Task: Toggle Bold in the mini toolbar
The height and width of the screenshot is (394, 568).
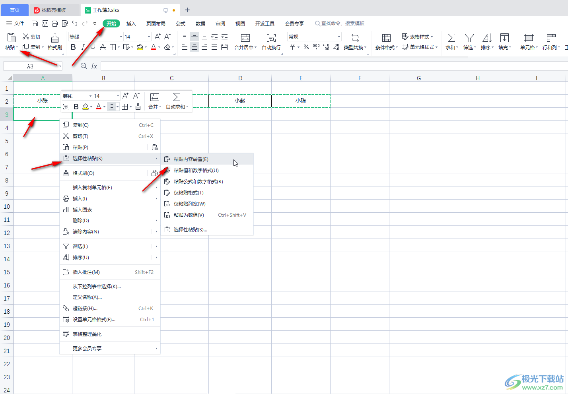Action: click(76, 107)
